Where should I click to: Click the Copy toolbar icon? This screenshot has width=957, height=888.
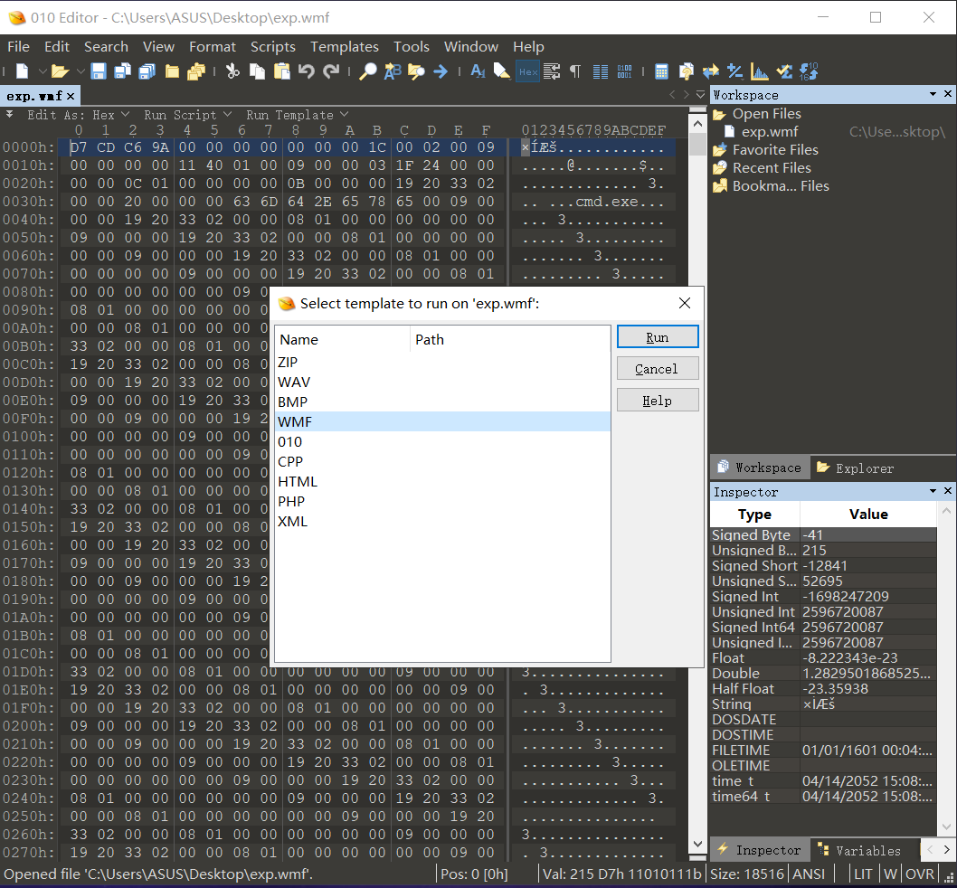(257, 71)
